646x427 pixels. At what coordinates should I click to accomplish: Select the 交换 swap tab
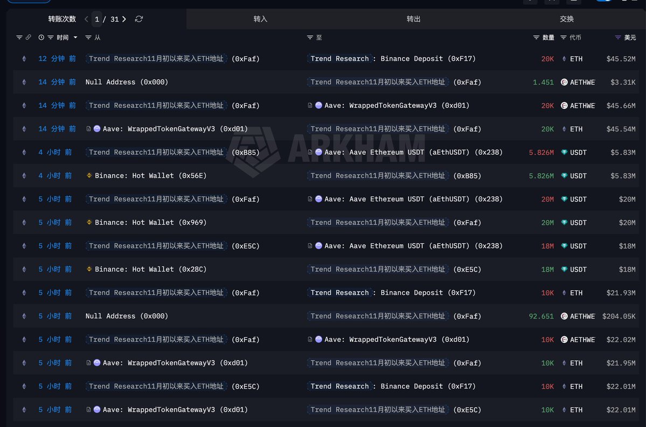point(567,19)
